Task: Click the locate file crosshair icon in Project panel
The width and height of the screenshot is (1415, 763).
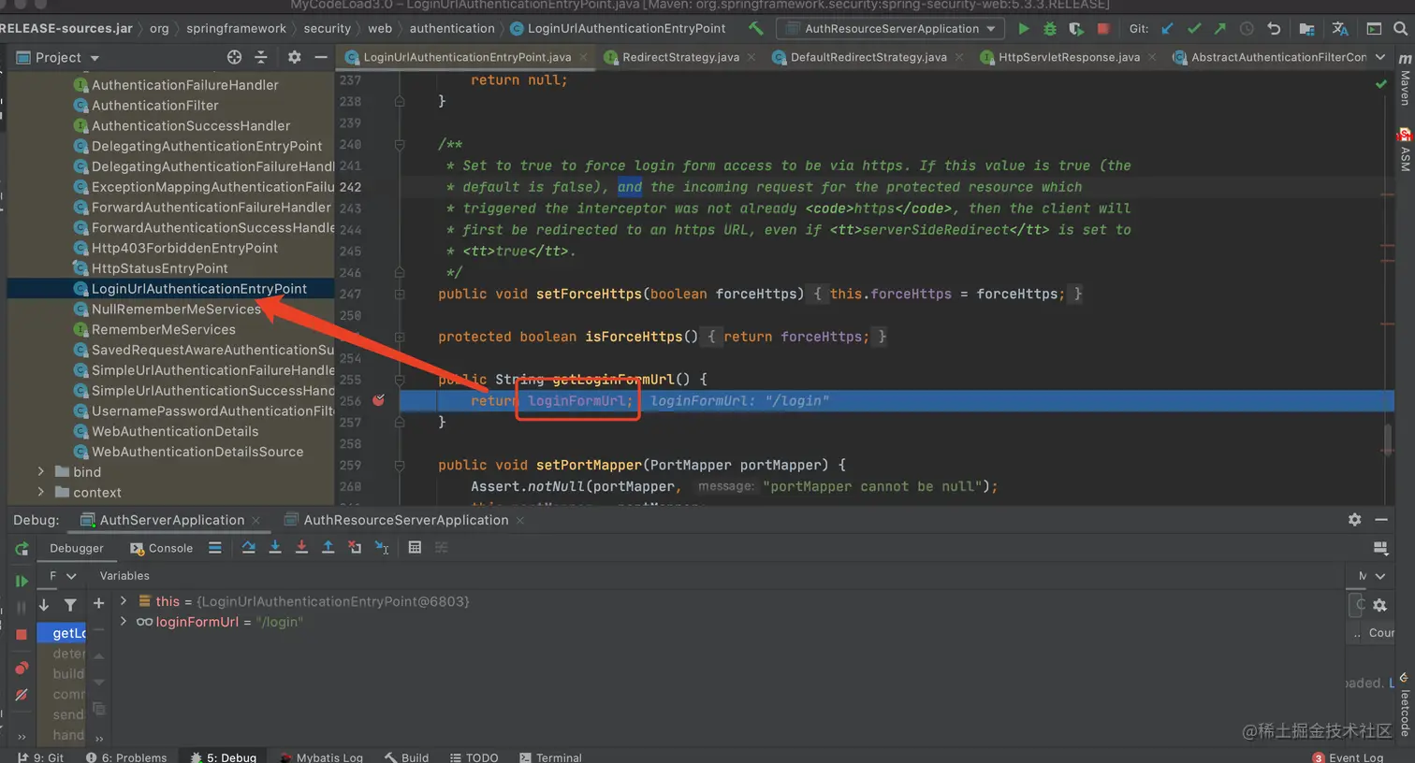Action: click(234, 57)
